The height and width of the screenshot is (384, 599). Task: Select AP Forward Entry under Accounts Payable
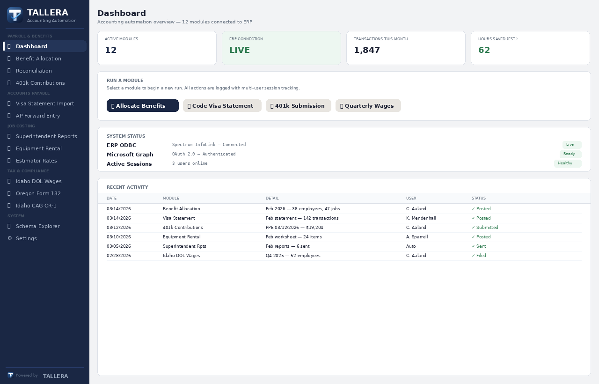[38, 115]
